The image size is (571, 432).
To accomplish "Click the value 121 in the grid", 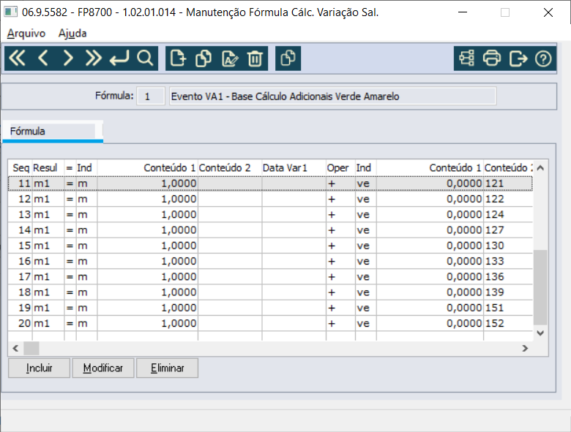I will click(x=495, y=183).
